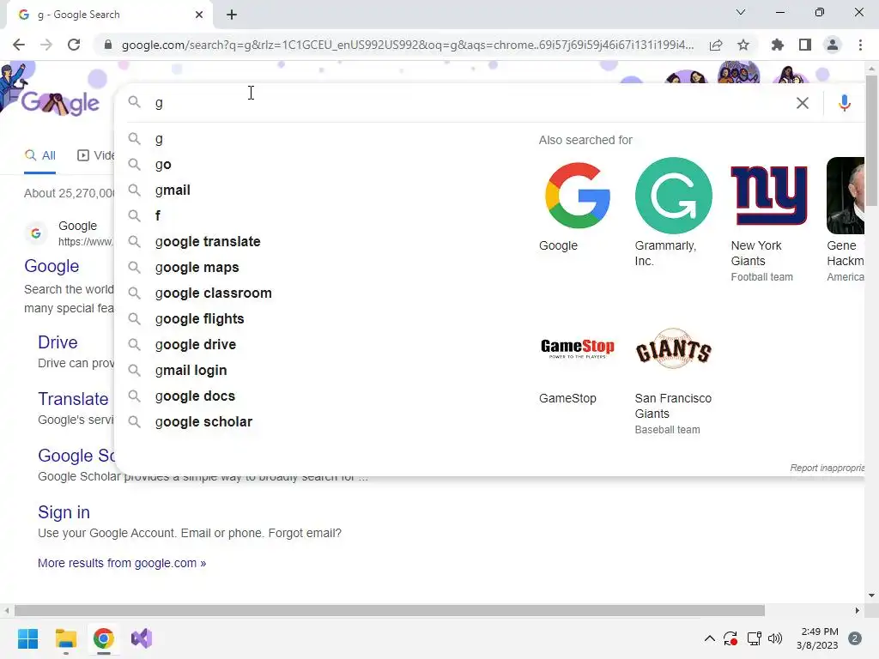
Task: Clear the search box with X
Action: click(x=803, y=103)
